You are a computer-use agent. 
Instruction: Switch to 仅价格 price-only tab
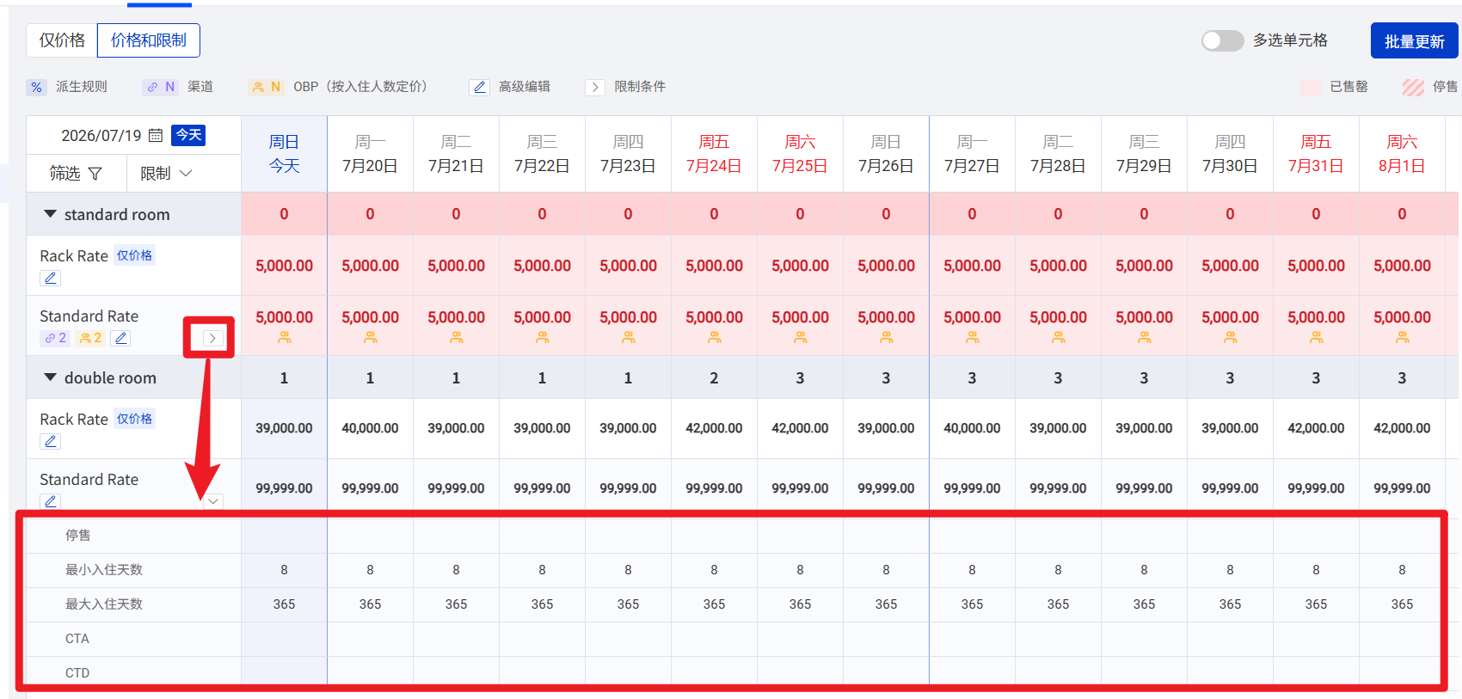[x=62, y=40]
